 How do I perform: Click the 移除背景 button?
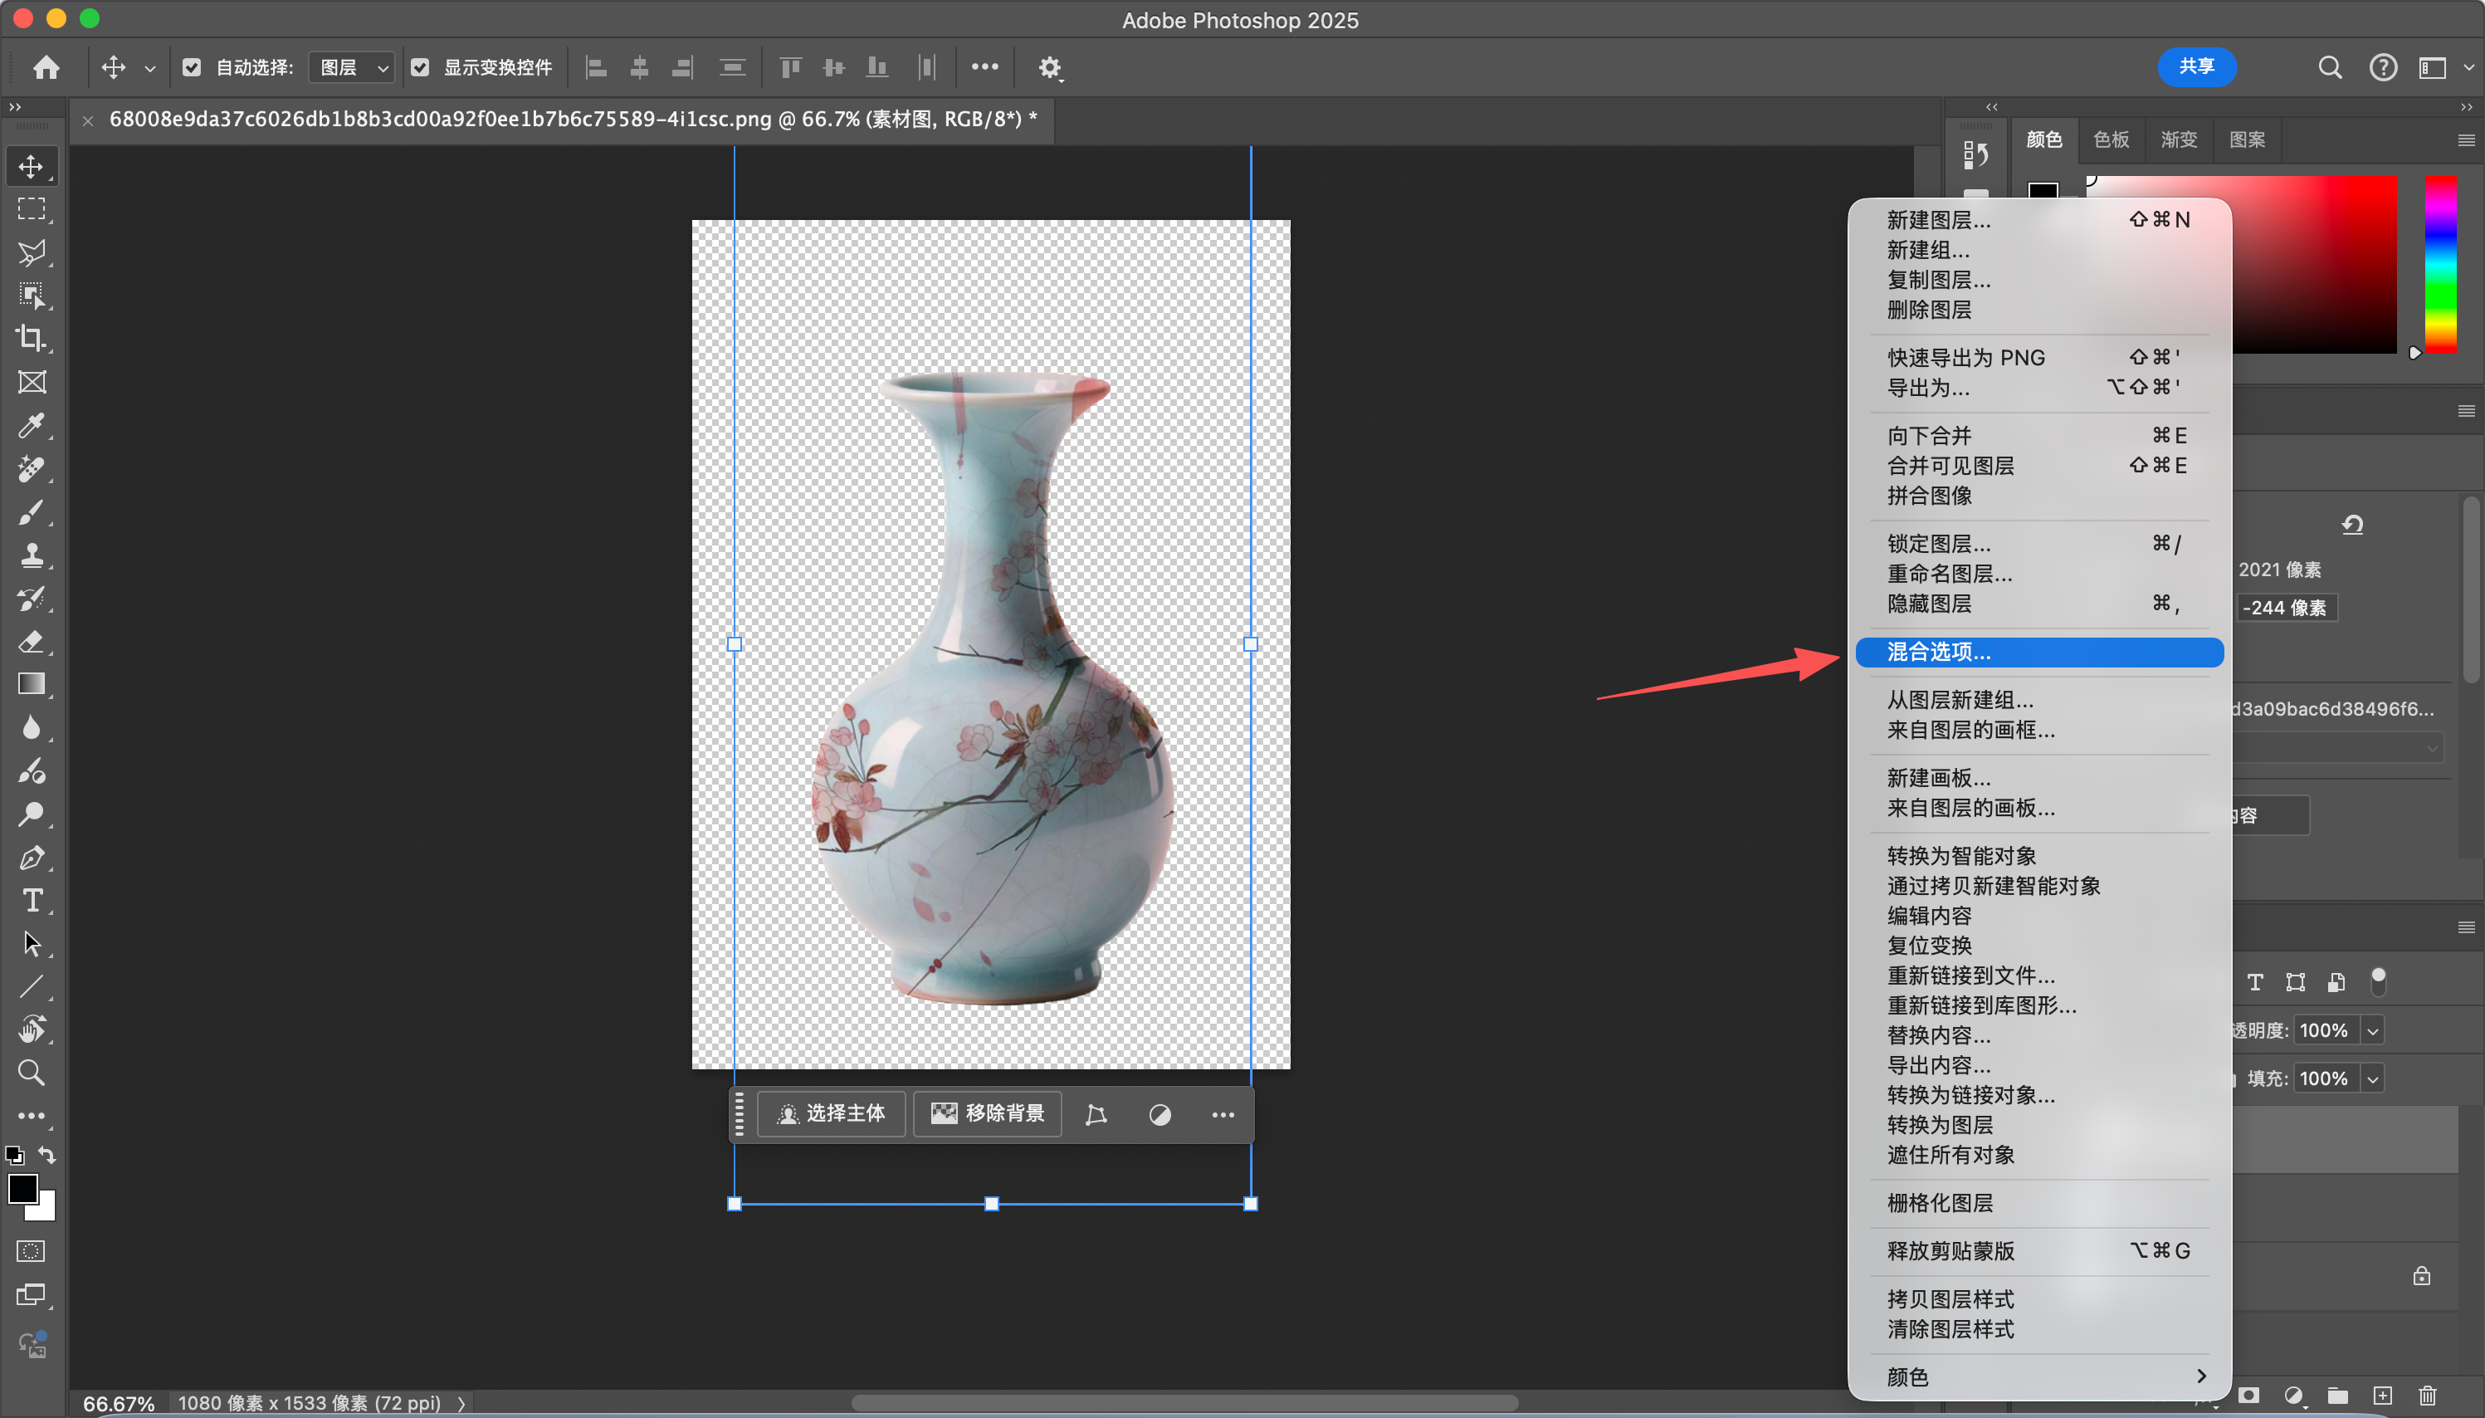coord(987,1113)
